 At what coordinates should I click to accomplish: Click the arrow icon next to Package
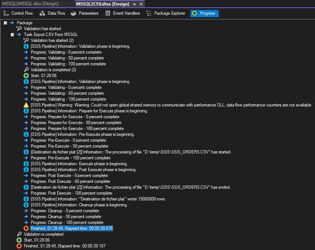pos(12,23)
